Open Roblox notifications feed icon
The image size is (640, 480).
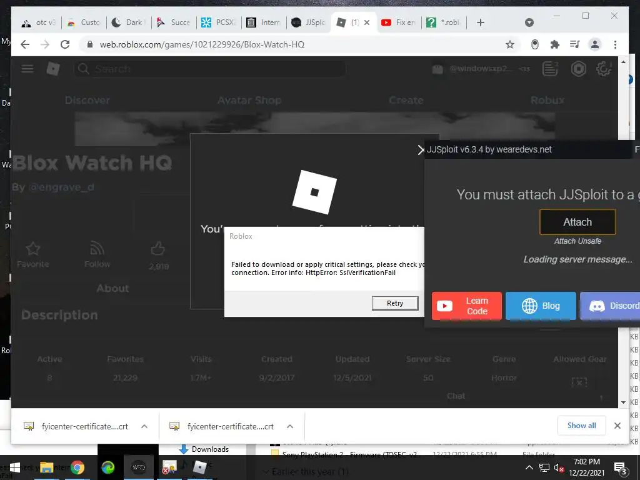(550, 69)
